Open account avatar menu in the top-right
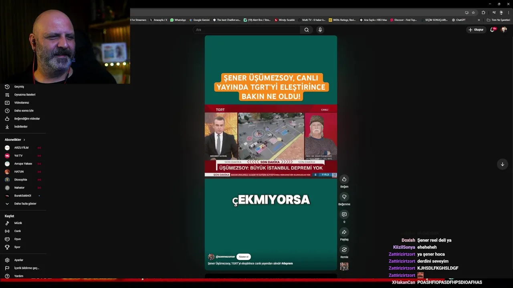513x288 pixels. pyautogui.click(x=504, y=30)
